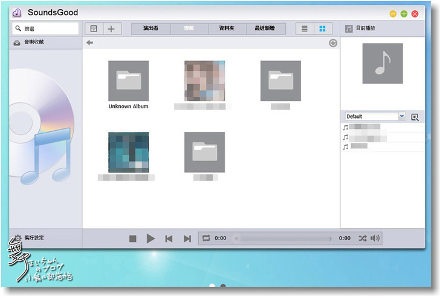Open the folder thumbnail beside the teal blurred cover
Screen dimensions: 440x296
pos(204,153)
